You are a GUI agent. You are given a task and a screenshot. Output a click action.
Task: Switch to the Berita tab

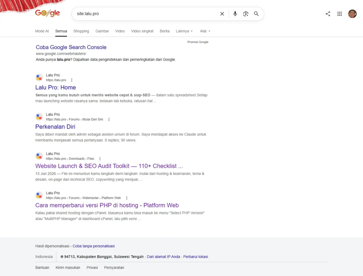[165, 31]
